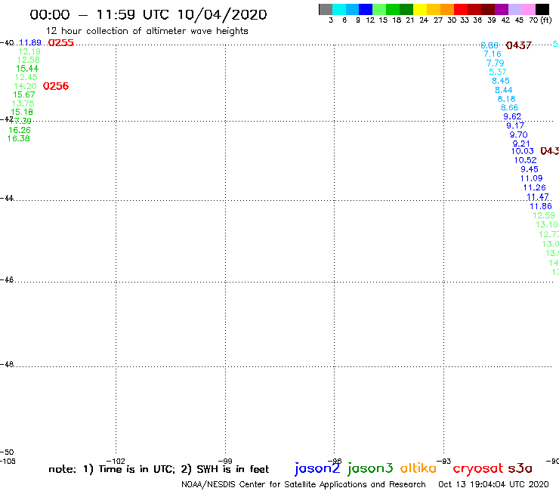Viewport: 559px width, 491px height.
Task: Click the jason3 satellite legend label
Action: coord(370,468)
